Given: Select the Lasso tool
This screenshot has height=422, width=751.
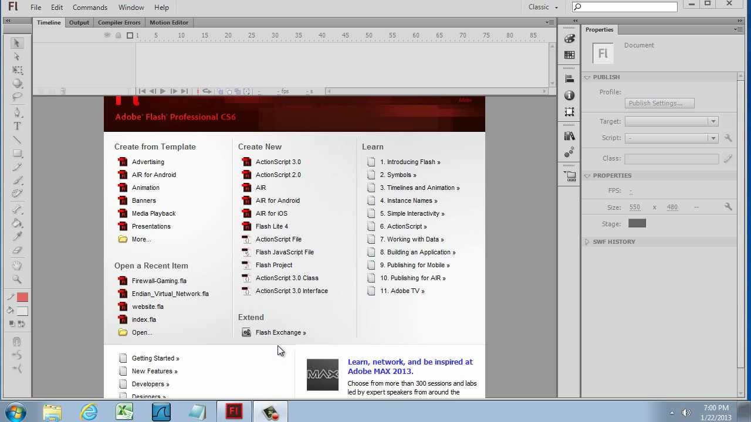Looking at the screenshot, I should point(17,97).
